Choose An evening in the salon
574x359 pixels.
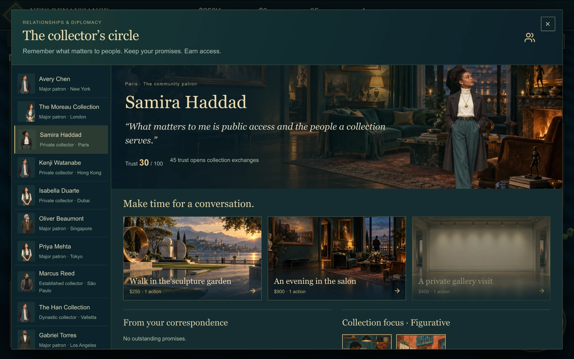(x=337, y=258)
